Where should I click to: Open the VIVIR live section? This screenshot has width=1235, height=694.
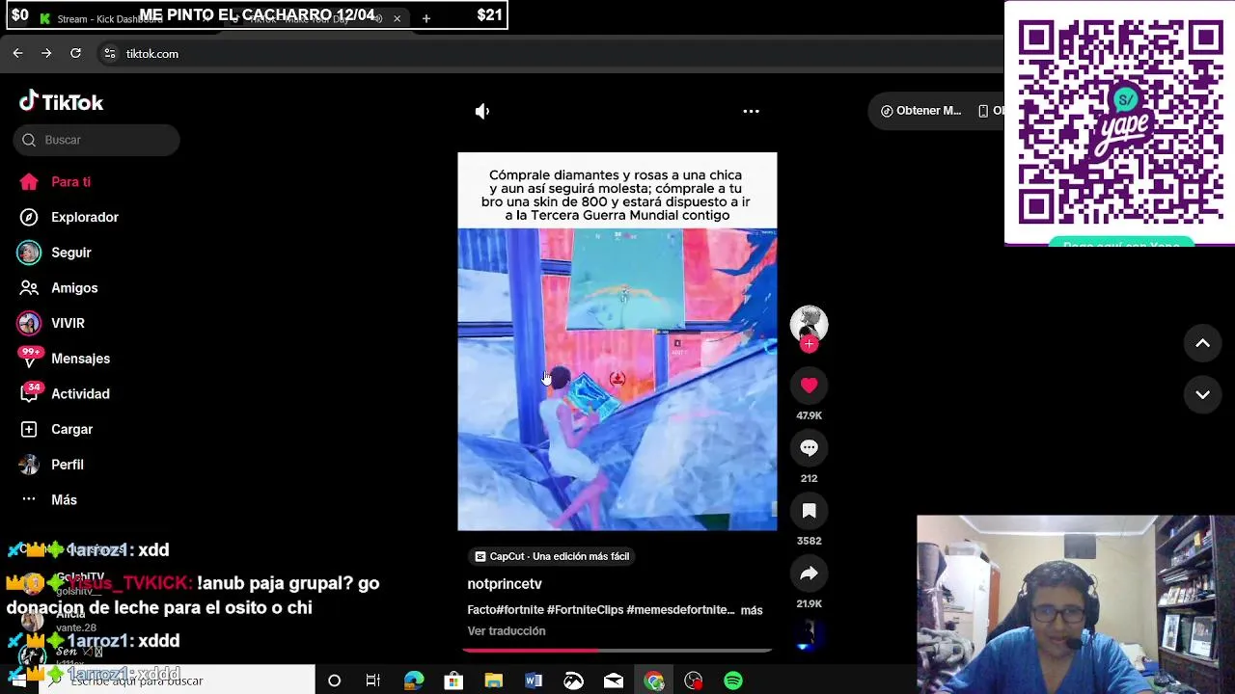[52, 323]
